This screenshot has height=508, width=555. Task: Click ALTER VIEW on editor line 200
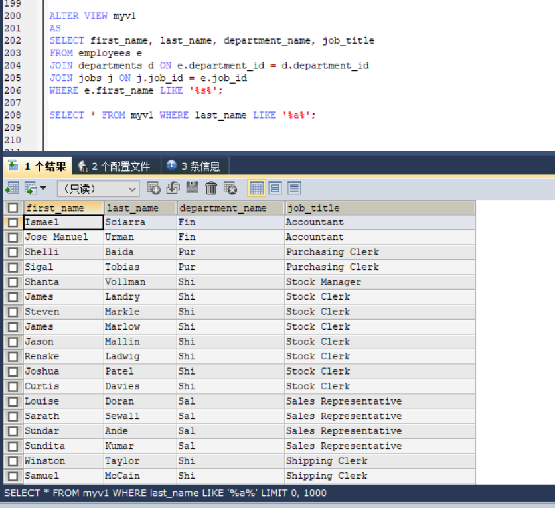coord(78,16)
